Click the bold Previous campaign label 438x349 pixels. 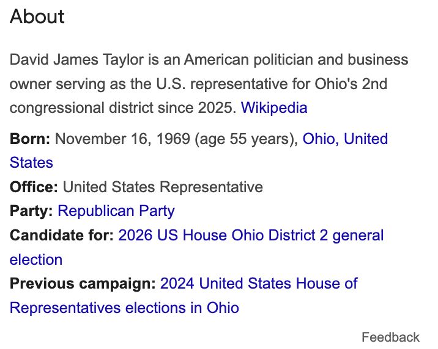tap(83, 283)
